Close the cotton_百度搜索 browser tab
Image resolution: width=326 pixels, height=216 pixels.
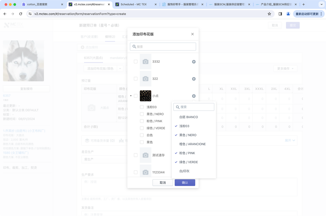62,5
